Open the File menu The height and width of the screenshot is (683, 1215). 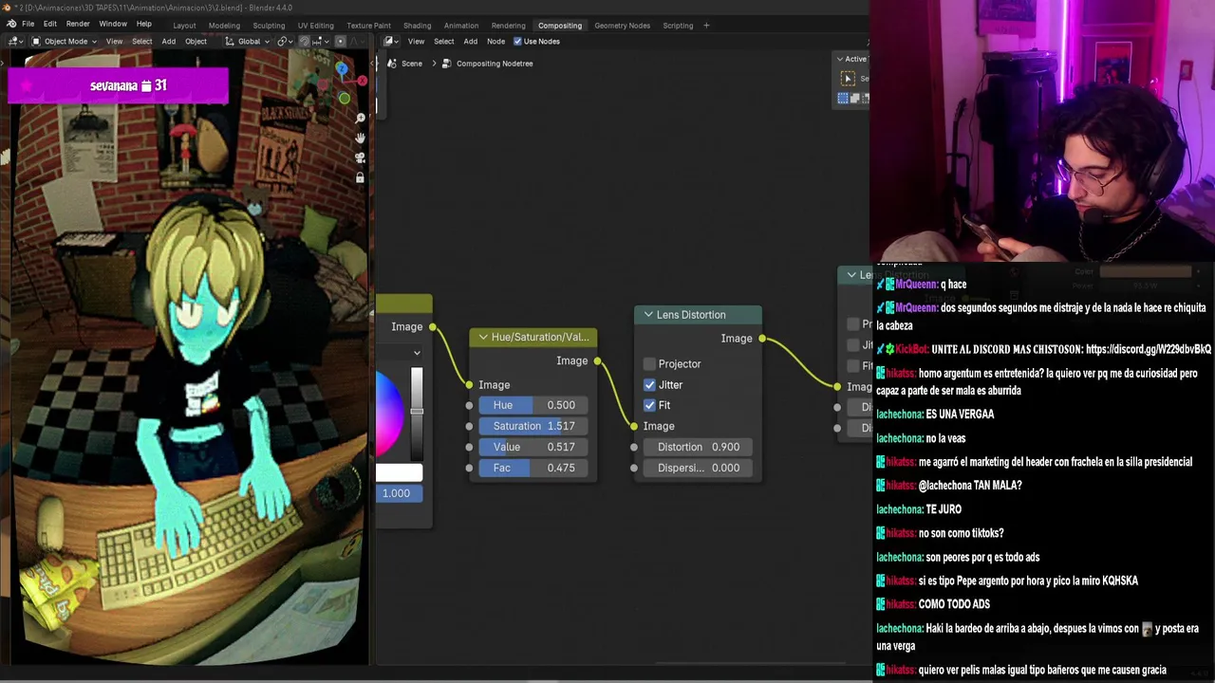click(28, 24)
